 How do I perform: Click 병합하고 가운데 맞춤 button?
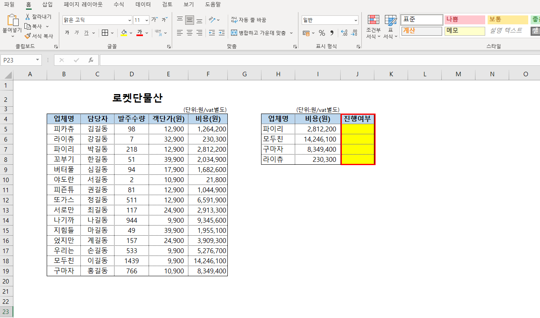tap(259, 33)
